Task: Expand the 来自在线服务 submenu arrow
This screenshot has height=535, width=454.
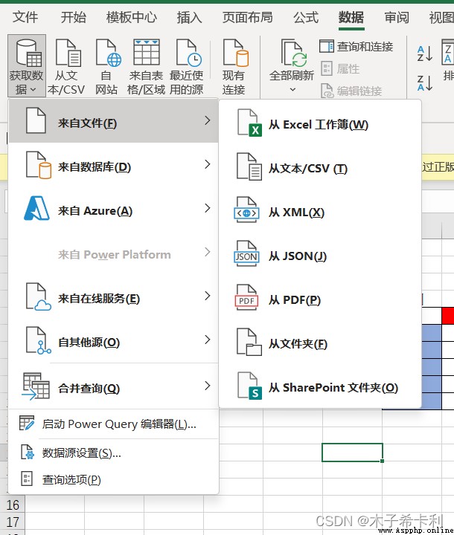Action: [207, 296]
